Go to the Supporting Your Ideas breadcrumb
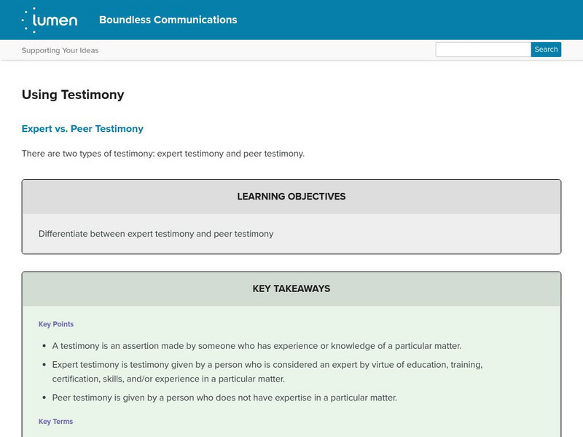Screen dimensions: 583x437 point(60,50)
